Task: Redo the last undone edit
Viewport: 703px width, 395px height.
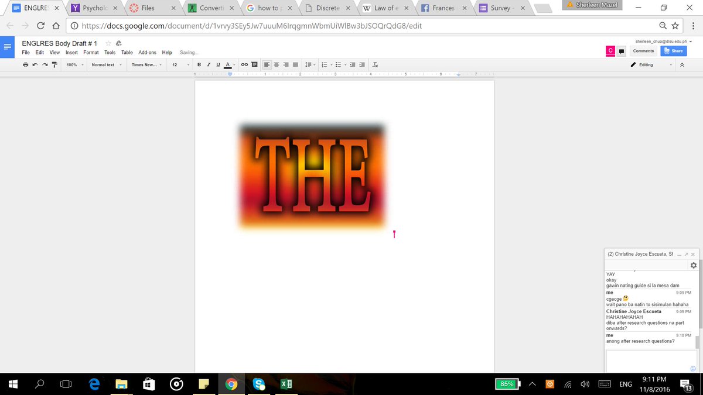Action: 45,65
